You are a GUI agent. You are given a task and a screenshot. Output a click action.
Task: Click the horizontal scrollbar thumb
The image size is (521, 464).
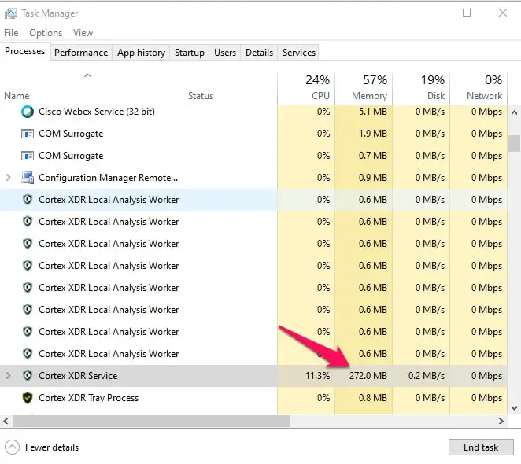(151, 422)
